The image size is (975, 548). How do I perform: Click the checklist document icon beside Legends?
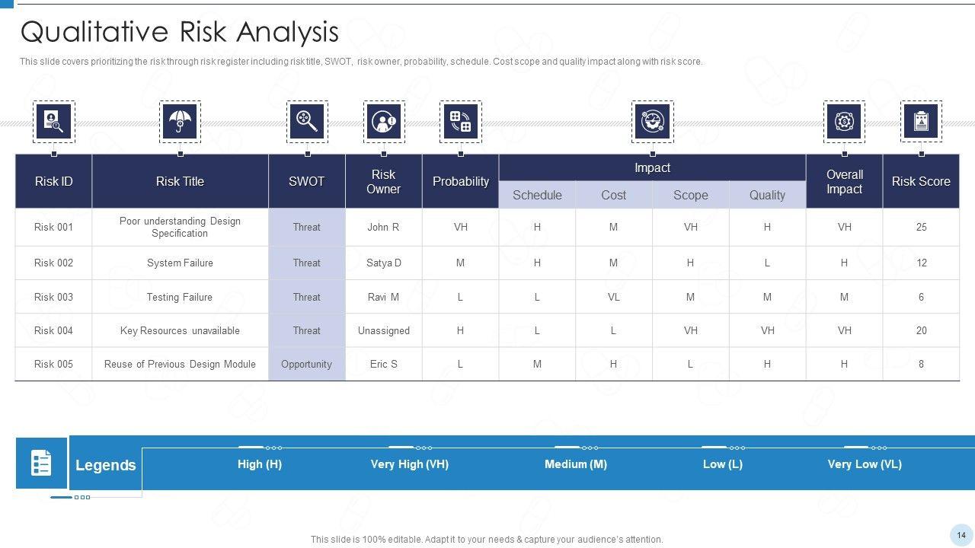pyautogui.click(x=41, y=463)
